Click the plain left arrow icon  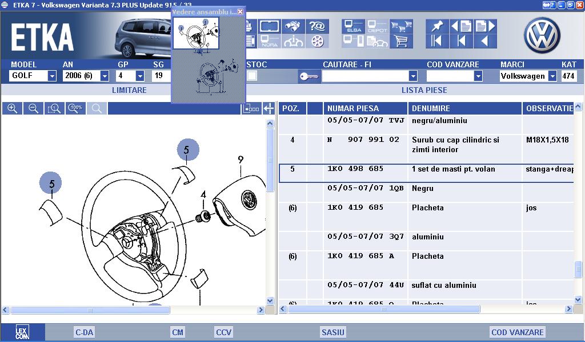485,41
